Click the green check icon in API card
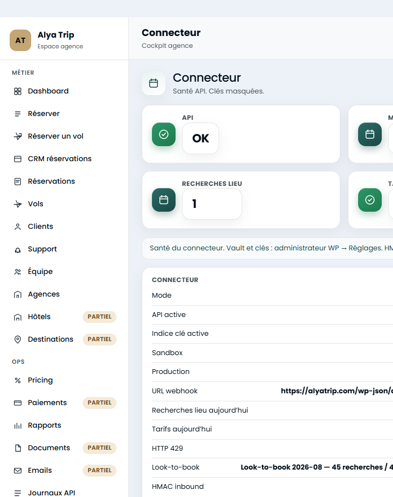393x497 pixels. tap(164, 134)
